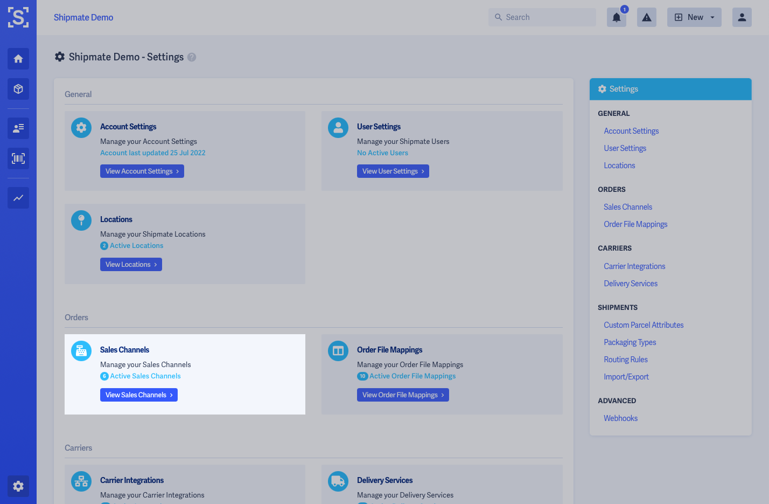Viewport: 769px width, 504px height.
Task: Open the parcel box sidebar icon
Action: coord(18,89)
